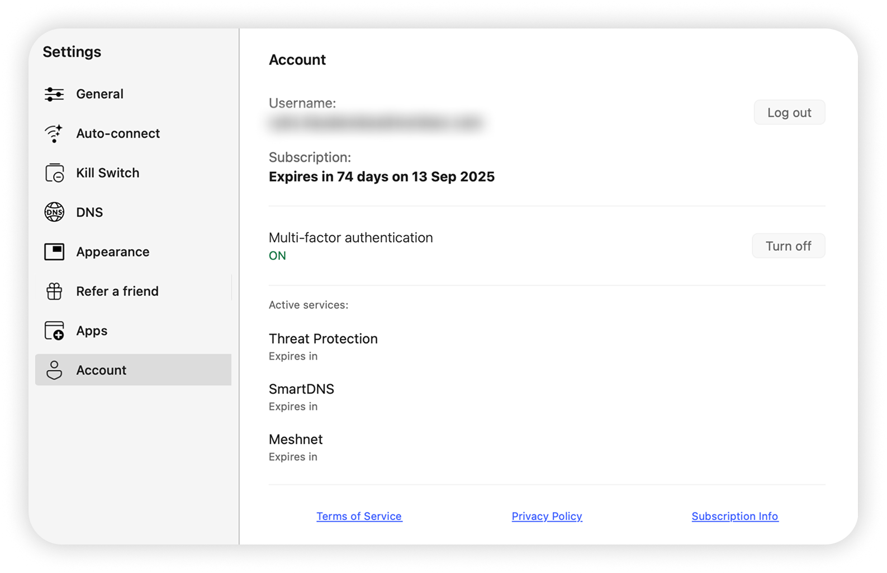Select Appearance in the sidebar
Screen dimensions: 887x573
[x=113, y=252]
